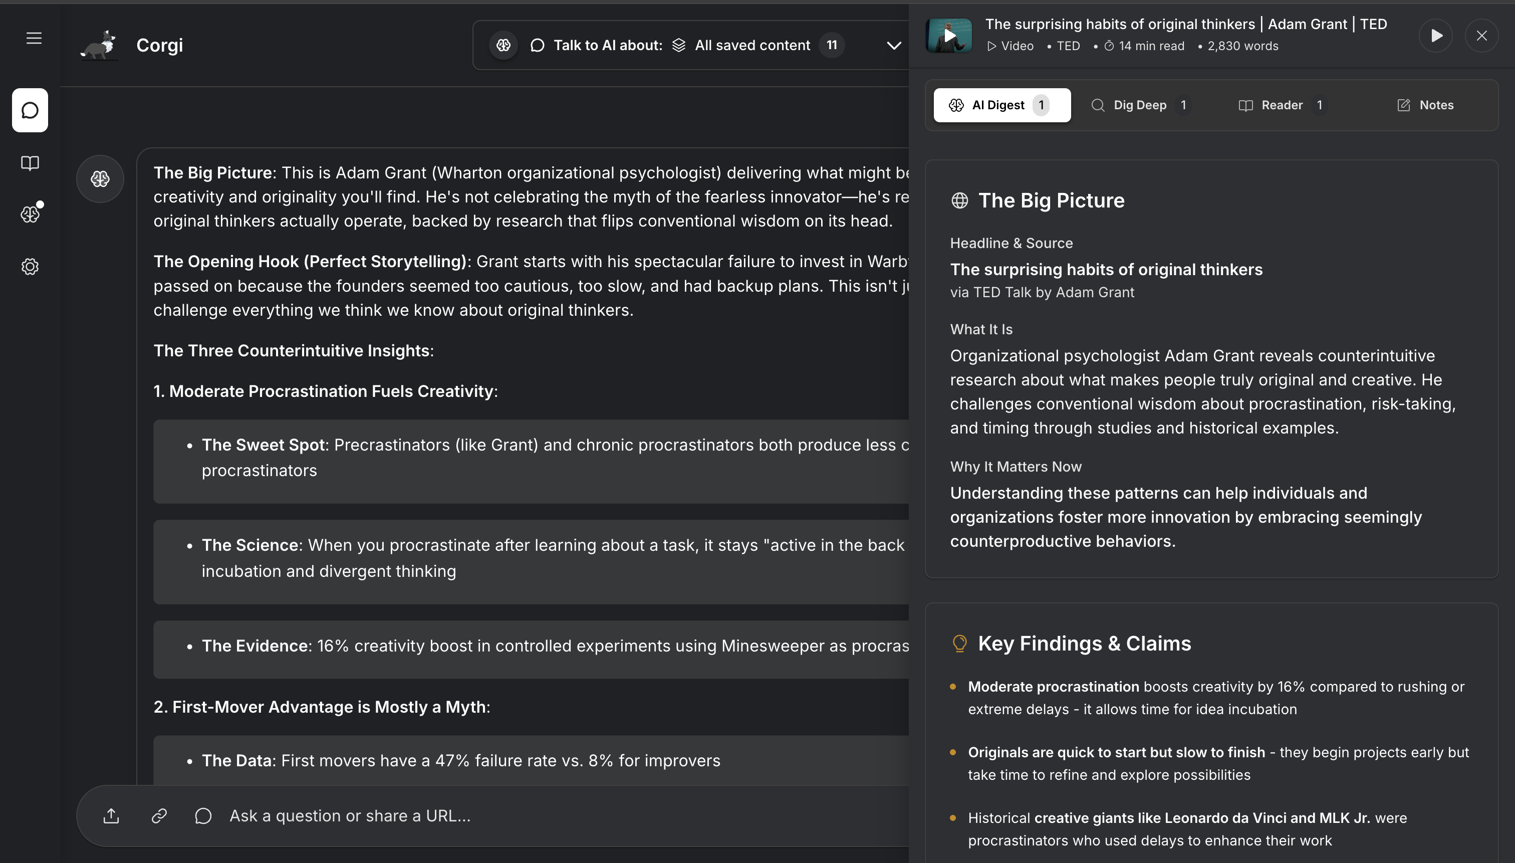
Task: Switch to the AI Digest tab
Action: pyautogui.click(x=1002, y=105)
